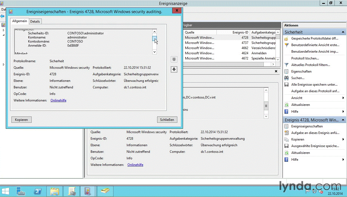Switch to the Event Viewer taskbar button
347x197 pixels.
[88, 191]
